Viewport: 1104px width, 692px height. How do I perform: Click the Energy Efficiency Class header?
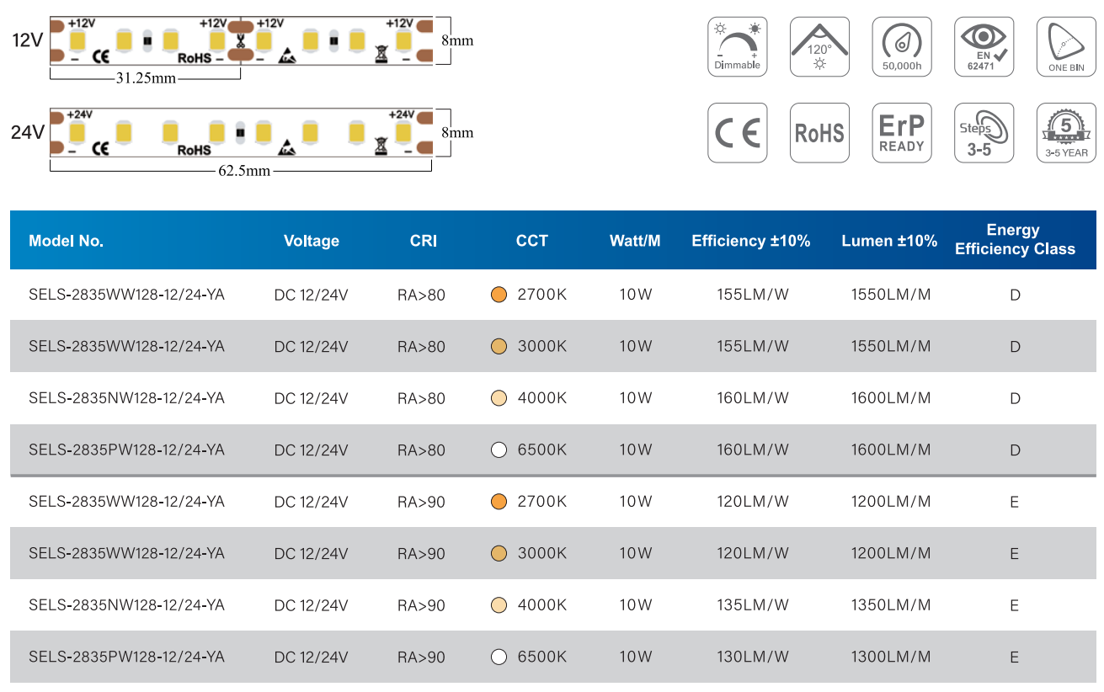[x=1014, y=240]
